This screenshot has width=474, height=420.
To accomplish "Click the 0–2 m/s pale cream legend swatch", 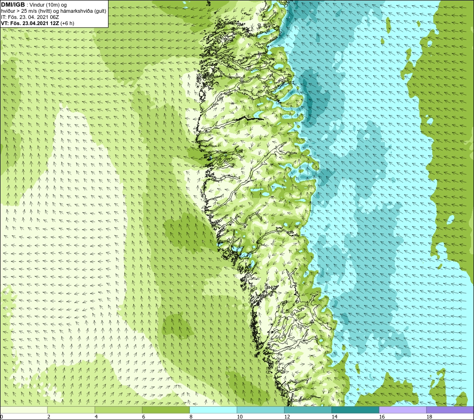I will tap(24, 410).
